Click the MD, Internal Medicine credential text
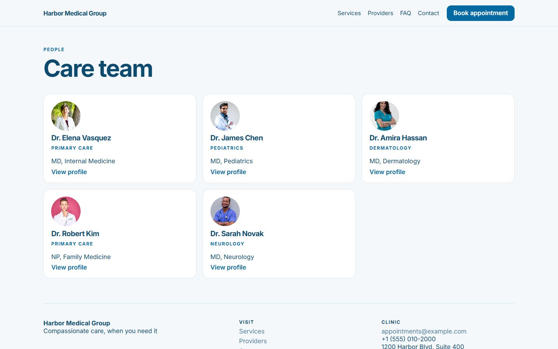 click(83, 161)
